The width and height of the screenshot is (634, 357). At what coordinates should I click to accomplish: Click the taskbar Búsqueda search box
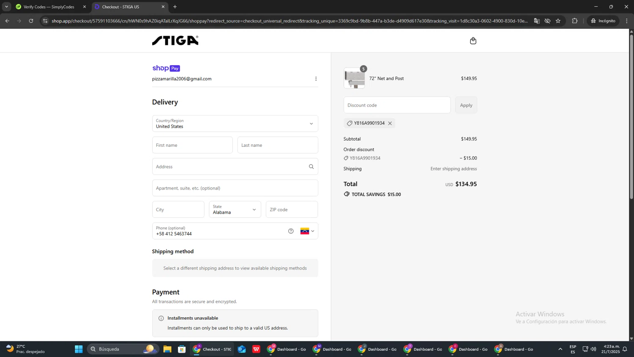pyautogui.click(x=123, y=349)
